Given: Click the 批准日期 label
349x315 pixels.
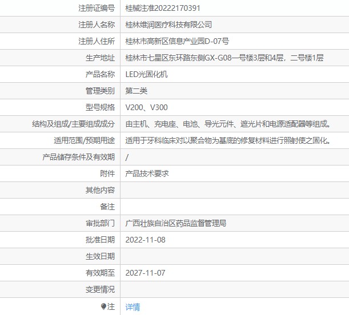Looking at the screenshot, I should (x=100, y=240).
